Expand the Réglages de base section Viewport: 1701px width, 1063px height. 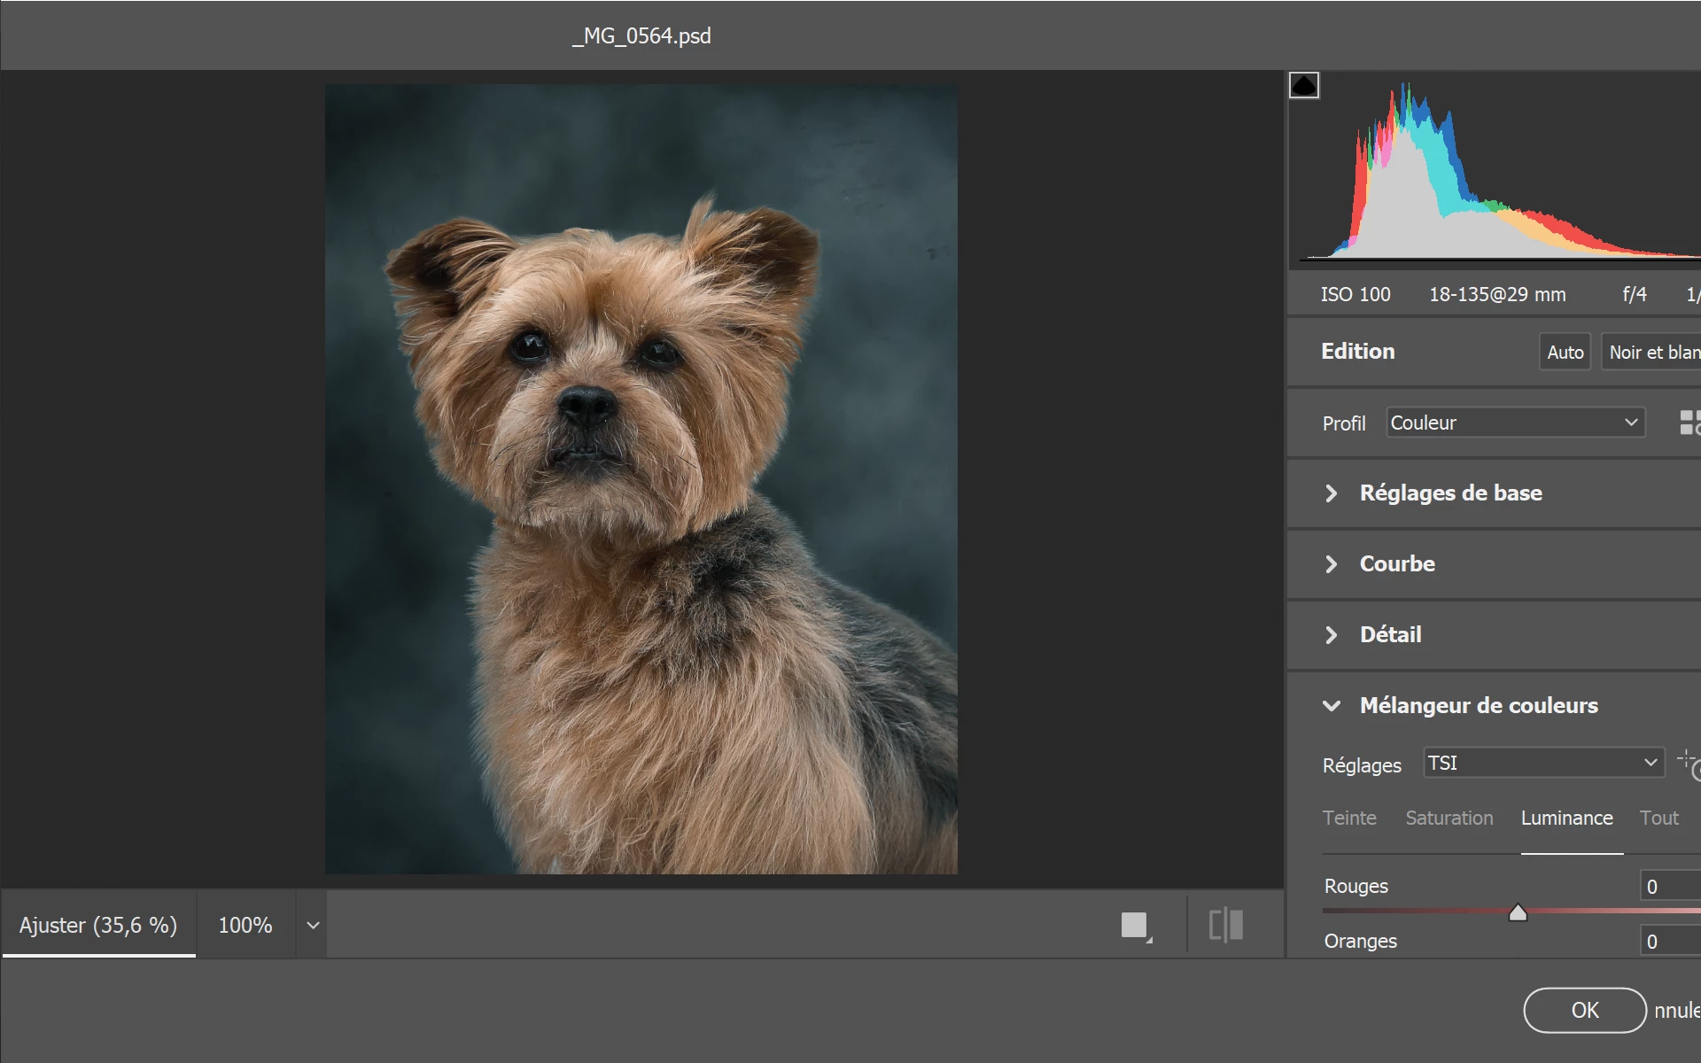point(1450,493)
